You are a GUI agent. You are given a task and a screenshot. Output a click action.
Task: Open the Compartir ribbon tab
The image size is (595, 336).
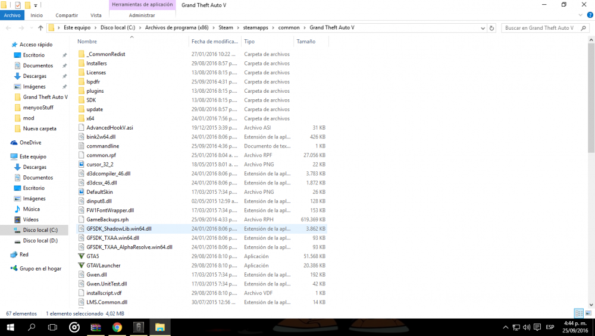coord(67,15)
